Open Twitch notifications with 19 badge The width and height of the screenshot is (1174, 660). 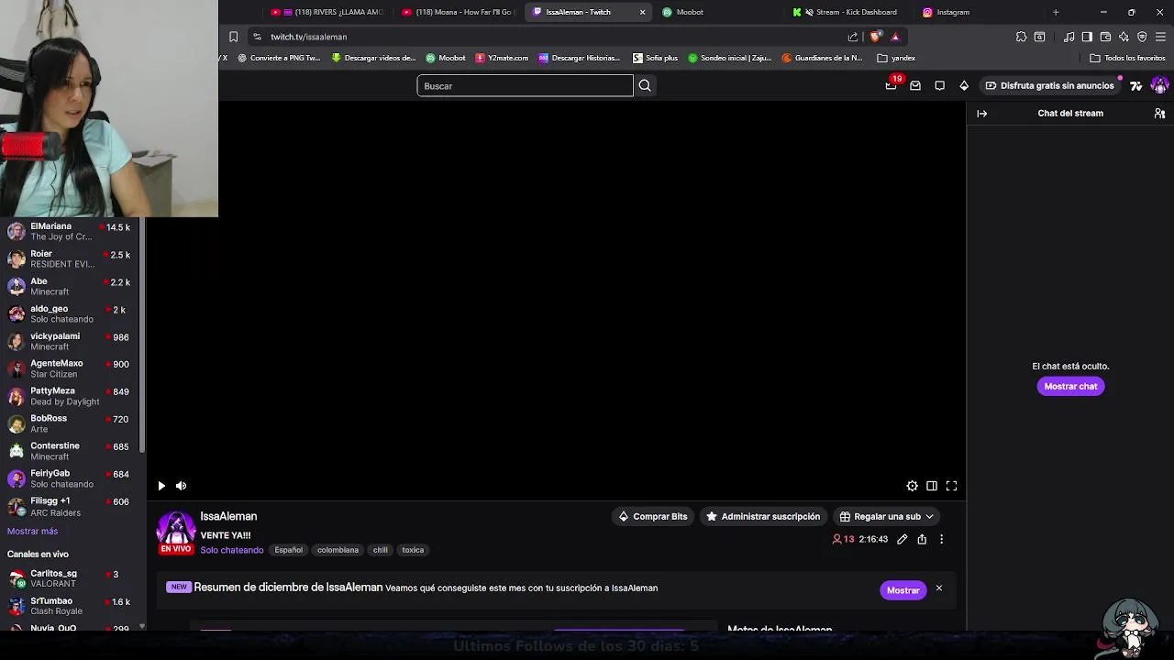click(x=892, y=84)
